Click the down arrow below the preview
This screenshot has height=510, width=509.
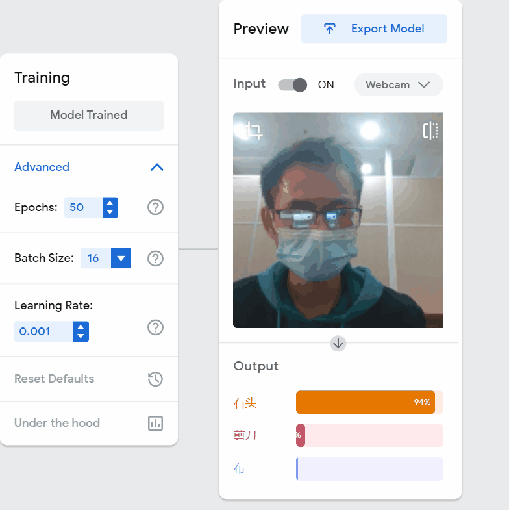coord(338,344)
